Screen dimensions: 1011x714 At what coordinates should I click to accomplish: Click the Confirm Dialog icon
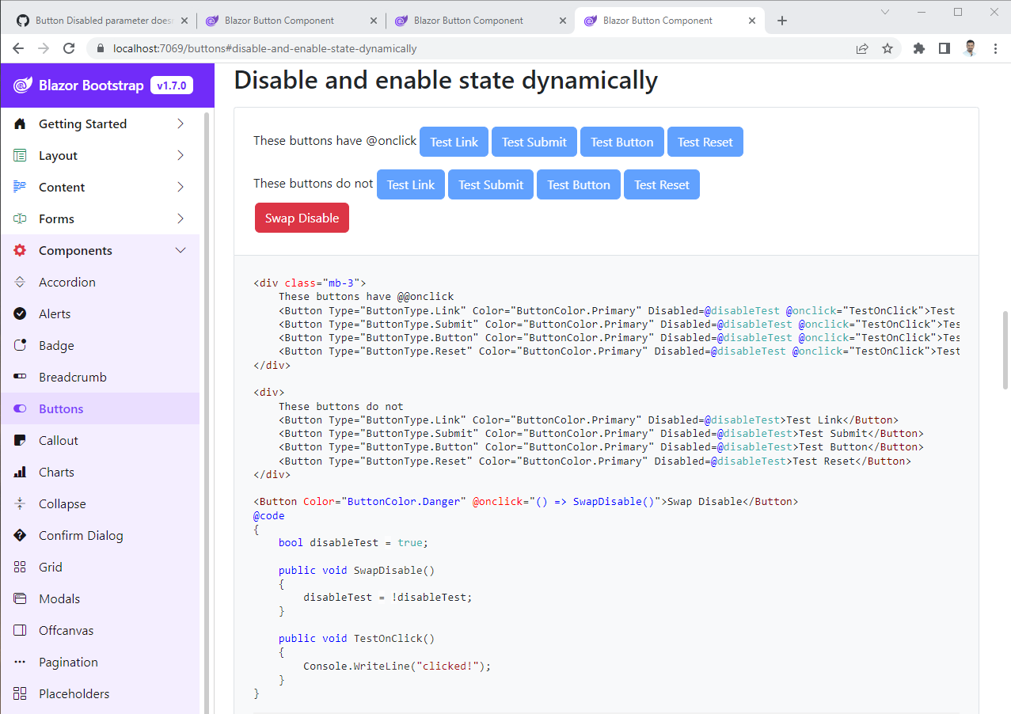(x=20, y=535)
